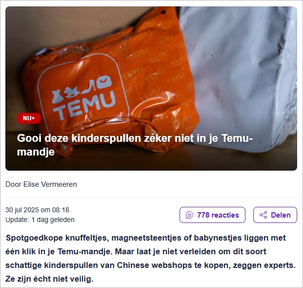The image size is (303, 288).
Task: Click the rocking horse symbol above TEMU text
Action: pyautogui.click(x=72, y=92)
